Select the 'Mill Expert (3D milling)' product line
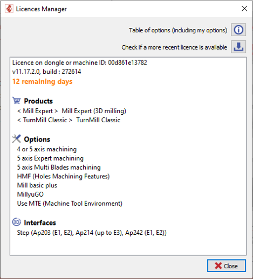The width and height of the screenshot is (253, 279). [x=72, y=111]
